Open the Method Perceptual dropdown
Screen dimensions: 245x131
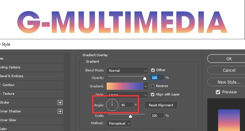click(119, 123)
